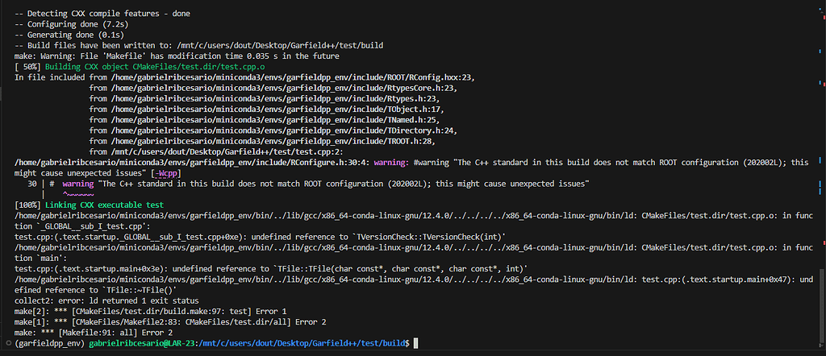Open the TNamed.h:25 include path
Screen dimensions: 826x356
(274, 120)
